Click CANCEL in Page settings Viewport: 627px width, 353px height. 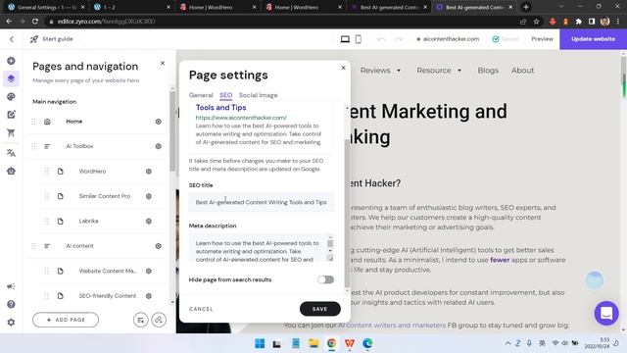201,309
